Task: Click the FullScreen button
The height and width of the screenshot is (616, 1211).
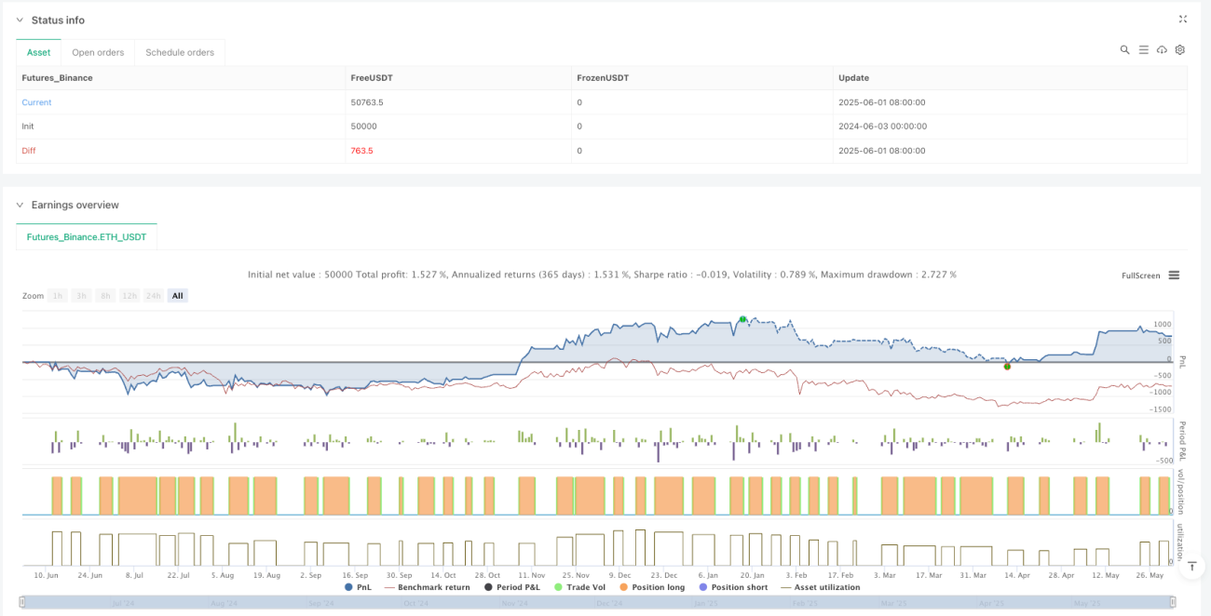Action: 1141,275
